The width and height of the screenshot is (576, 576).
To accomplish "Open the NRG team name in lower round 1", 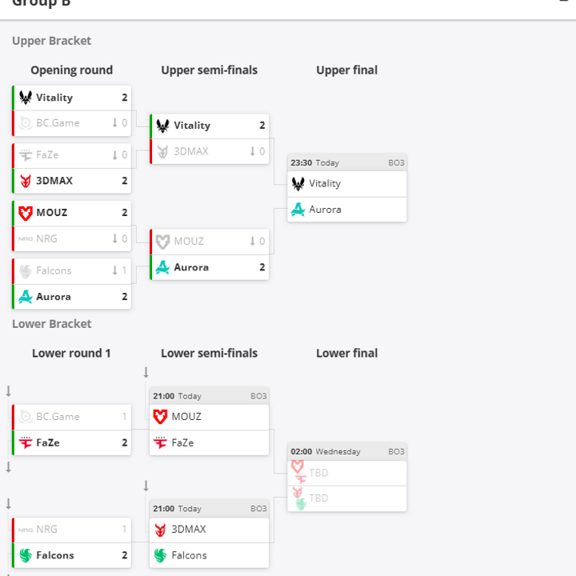I will [46, 530].
